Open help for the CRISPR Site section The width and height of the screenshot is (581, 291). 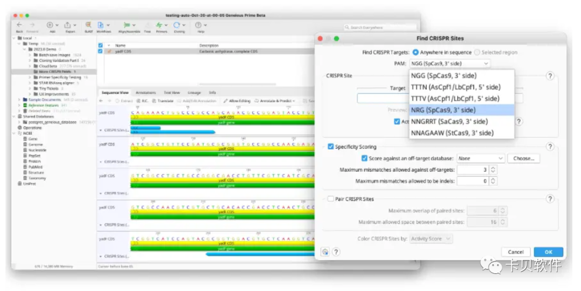pos(550,76)
